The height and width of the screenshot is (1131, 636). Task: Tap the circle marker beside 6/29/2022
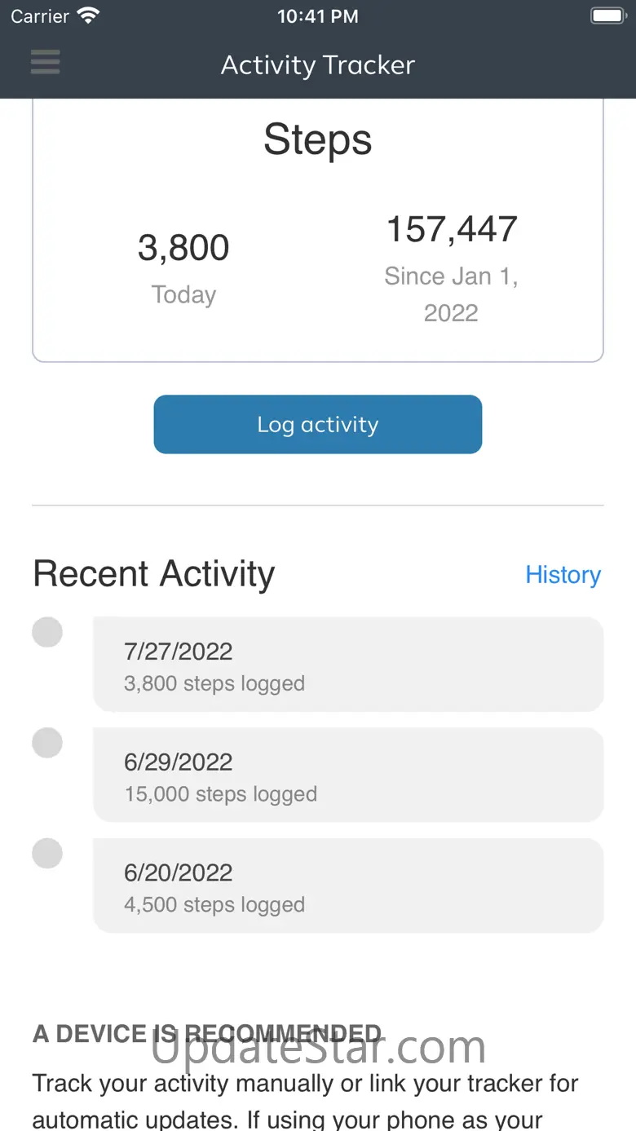pos(47,743)
